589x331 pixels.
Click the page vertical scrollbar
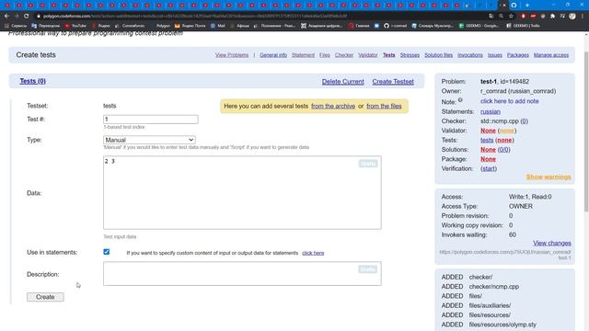point(586,131)
